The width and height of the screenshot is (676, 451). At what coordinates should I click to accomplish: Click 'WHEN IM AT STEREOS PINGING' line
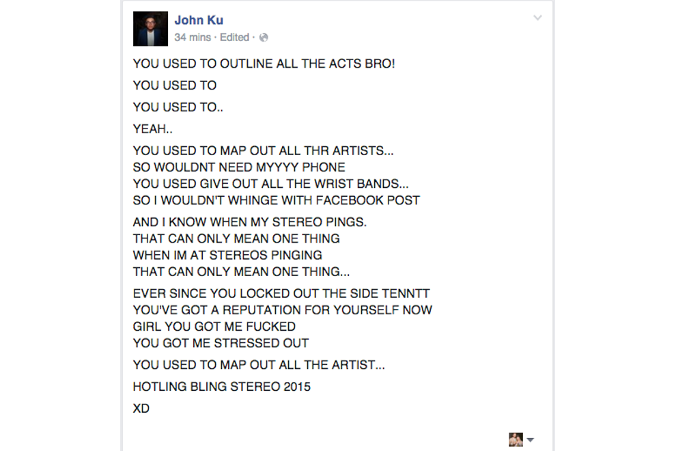click(227, 255)
